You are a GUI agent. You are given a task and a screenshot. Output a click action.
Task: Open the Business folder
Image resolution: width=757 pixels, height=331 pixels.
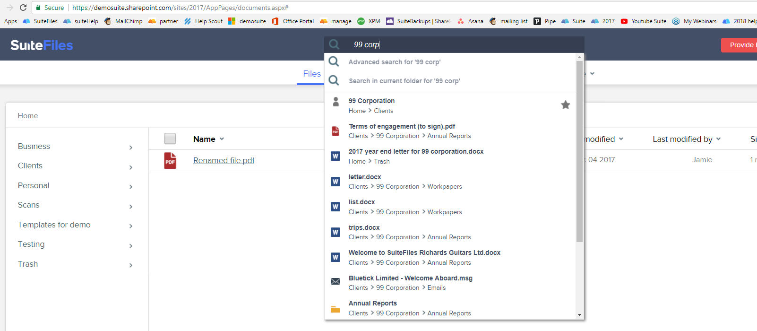pos(34,147)
